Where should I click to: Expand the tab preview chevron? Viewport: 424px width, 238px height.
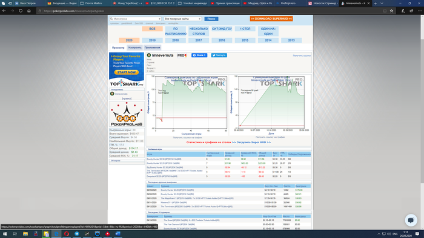[x=382, y=3]
